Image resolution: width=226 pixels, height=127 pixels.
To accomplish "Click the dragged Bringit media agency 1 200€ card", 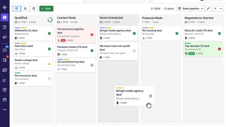I will 134,96.
